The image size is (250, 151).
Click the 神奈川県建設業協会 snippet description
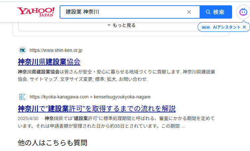(x=116, y=75)
